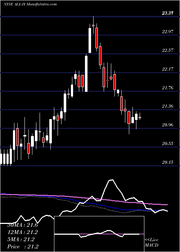Click the 20.96 price axis label

coord(168,125)
